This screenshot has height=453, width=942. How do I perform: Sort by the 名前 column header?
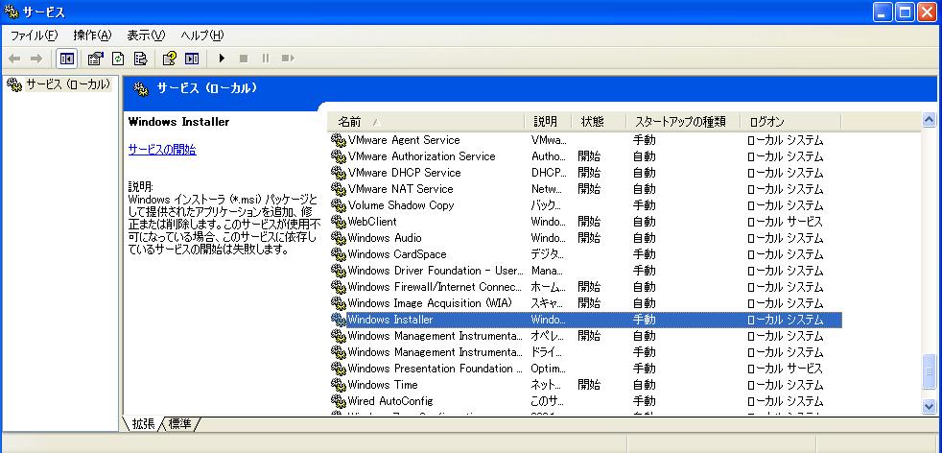(x=427, y=122)
